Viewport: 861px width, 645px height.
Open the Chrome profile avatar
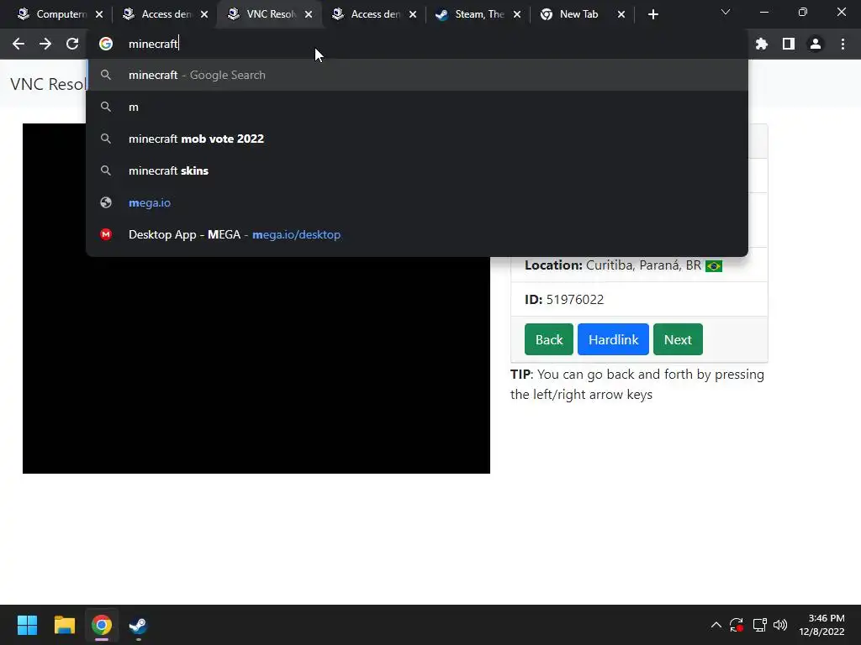816,44
